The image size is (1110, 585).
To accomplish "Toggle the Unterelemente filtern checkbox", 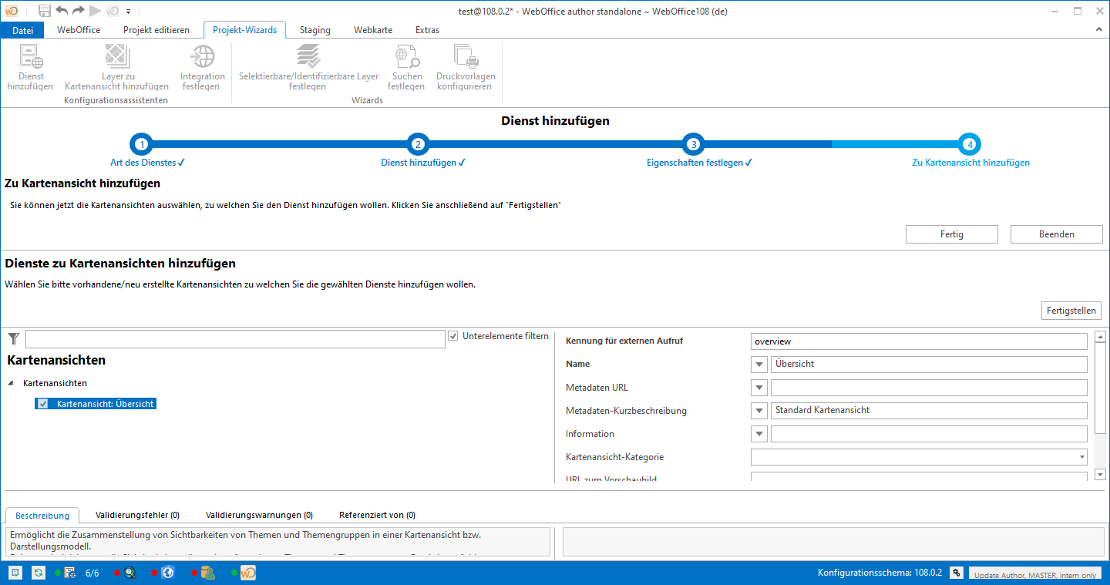I will click(452, 336).
